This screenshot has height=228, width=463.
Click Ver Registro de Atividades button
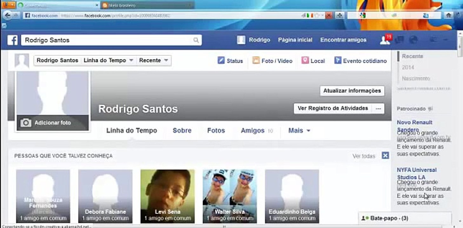(x=333, y=108)
